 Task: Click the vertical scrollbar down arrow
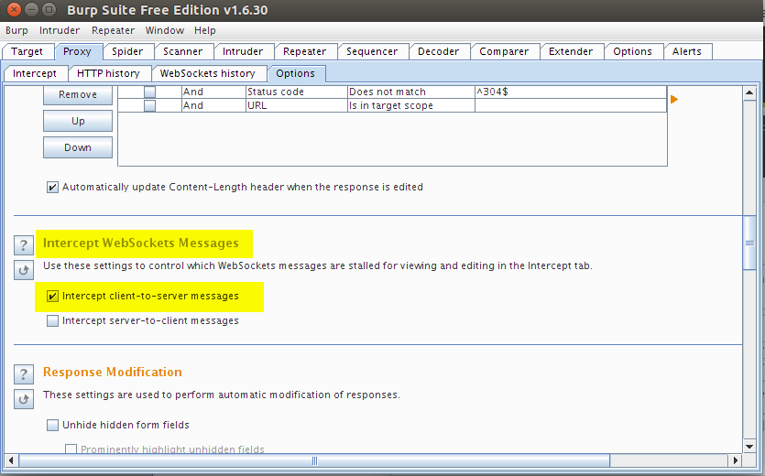tap(749, 447)
